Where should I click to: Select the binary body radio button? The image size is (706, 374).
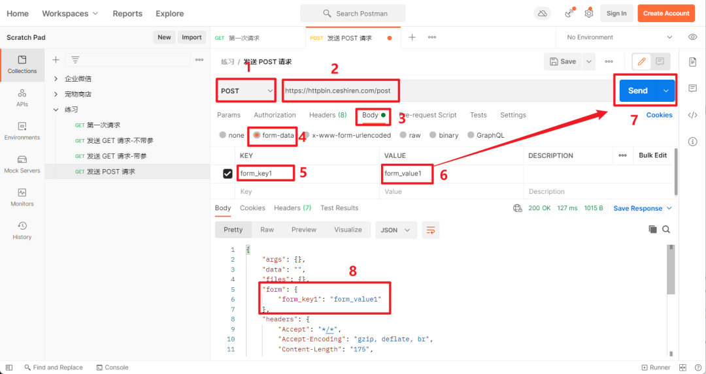pos(433,135)
